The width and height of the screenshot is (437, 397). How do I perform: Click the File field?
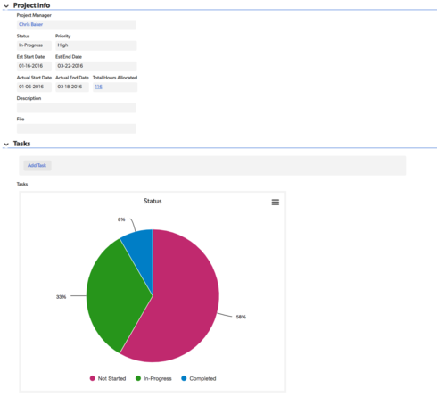coord(77,128)
